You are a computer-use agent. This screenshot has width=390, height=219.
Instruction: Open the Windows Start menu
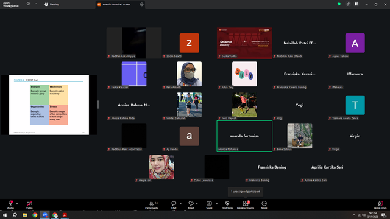click(x=5, y=215)
